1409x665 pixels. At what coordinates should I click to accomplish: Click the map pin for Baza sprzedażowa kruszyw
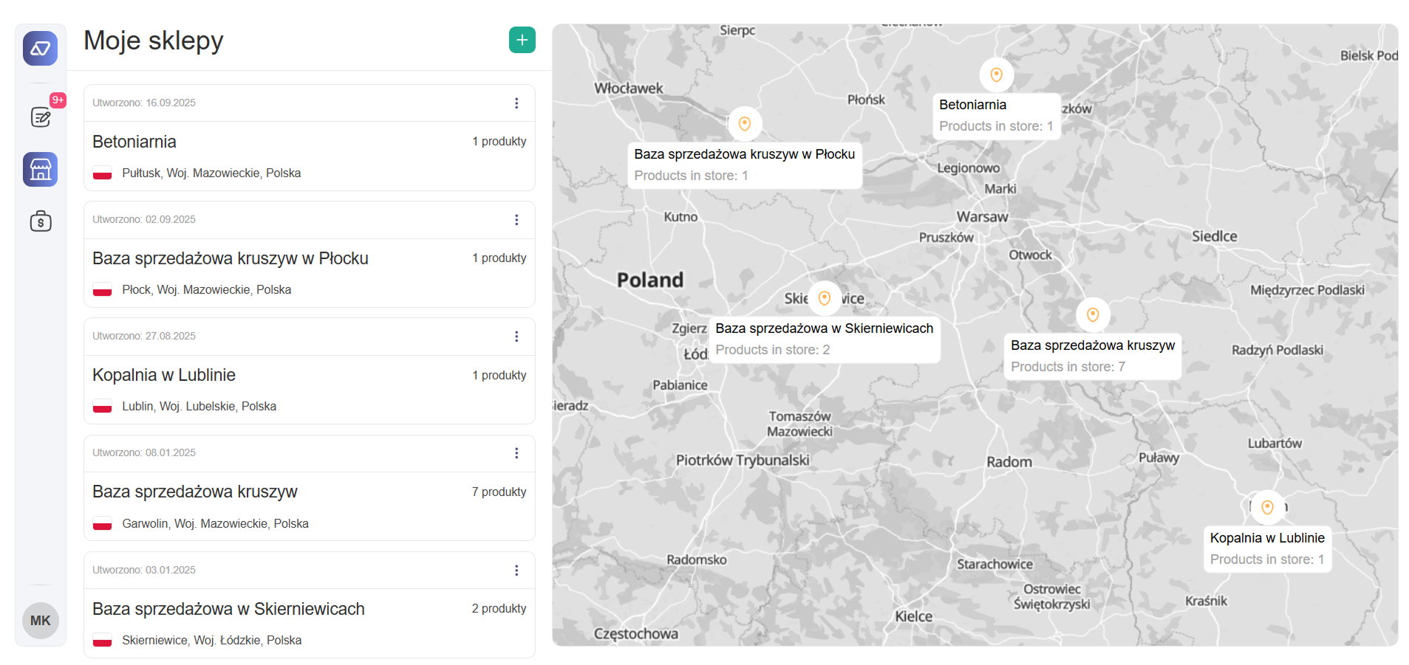1093,315
